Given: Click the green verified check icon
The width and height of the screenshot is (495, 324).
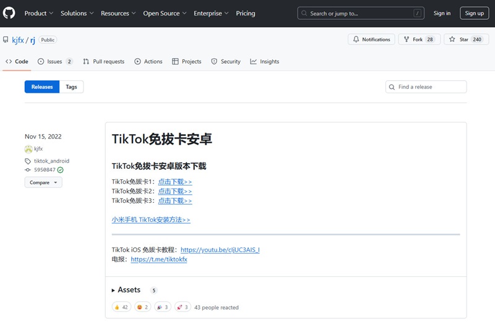Looking at the screenshot, I should (60, 170).
